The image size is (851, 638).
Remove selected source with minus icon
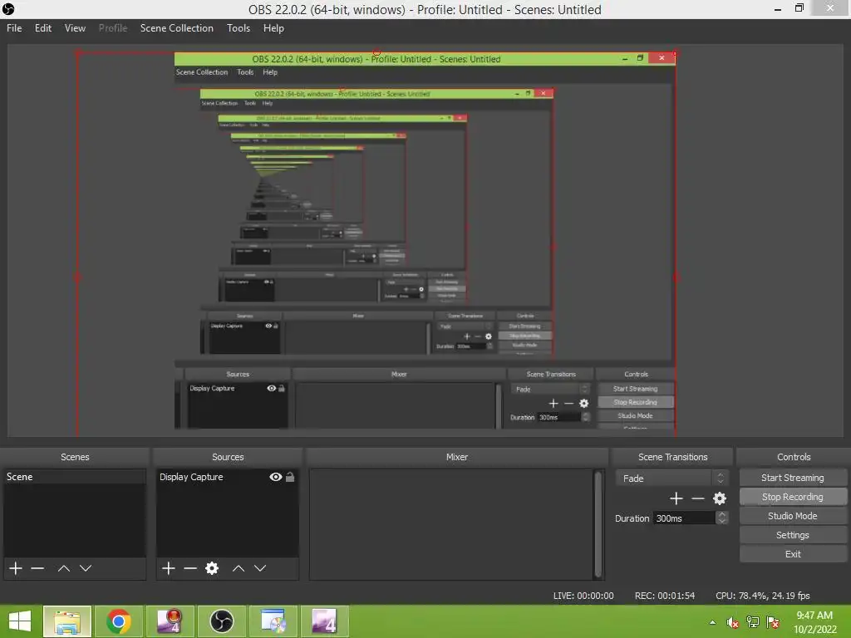coord(190,568)
